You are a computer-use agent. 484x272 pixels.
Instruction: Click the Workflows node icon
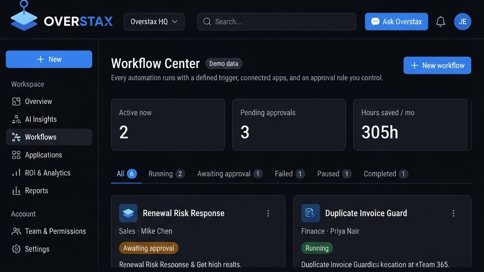point(16,137)
